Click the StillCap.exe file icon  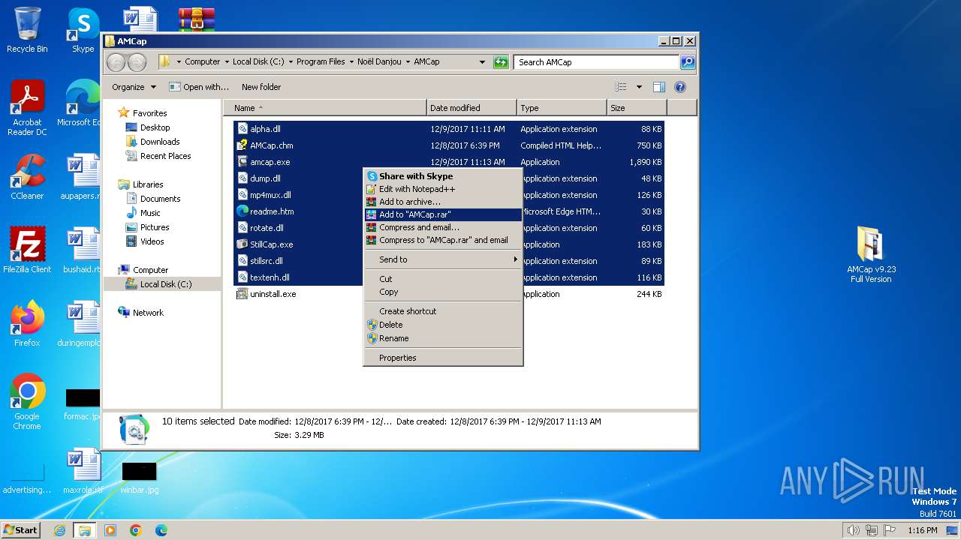tap(243, 244)
